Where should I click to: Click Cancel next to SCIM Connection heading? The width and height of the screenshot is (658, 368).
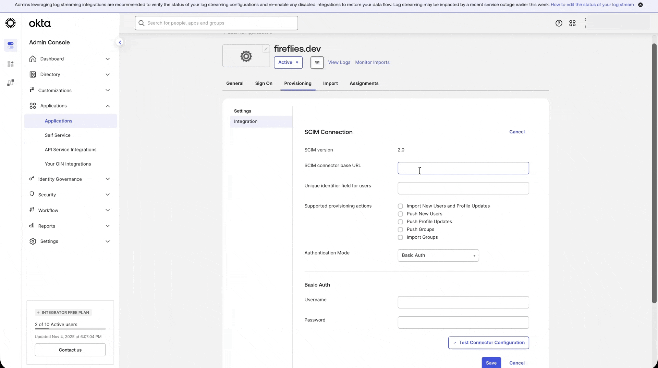pos(517,132)
